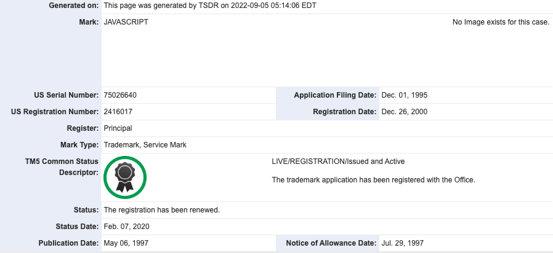The width and height of the screenshot is (553, 253).
Task: Select the Feb. 07, 2020 status date
Action: point(127,227)
